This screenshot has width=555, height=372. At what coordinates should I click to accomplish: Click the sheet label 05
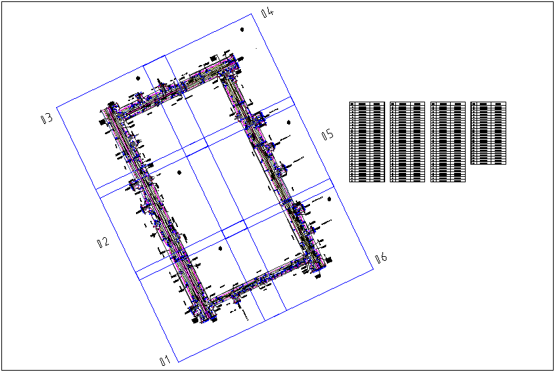[328, 134]
